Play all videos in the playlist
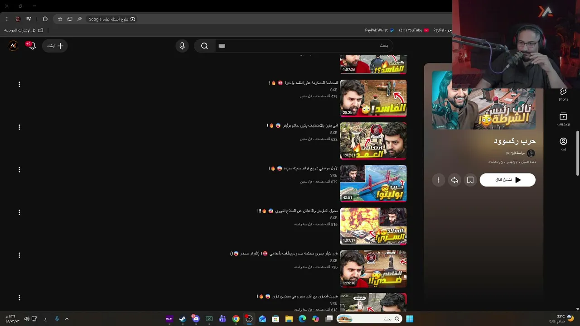 click(507, 180)
